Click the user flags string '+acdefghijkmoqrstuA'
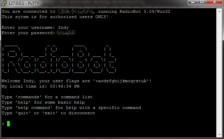 click(121, 81)
